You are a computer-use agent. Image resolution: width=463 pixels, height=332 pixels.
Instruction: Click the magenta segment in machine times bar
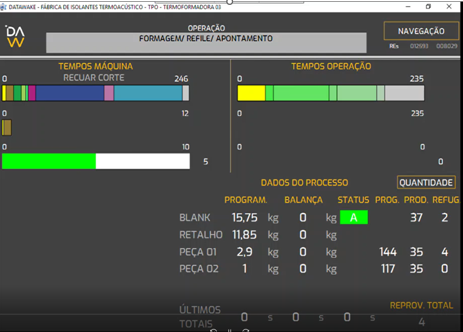point(32,93)
